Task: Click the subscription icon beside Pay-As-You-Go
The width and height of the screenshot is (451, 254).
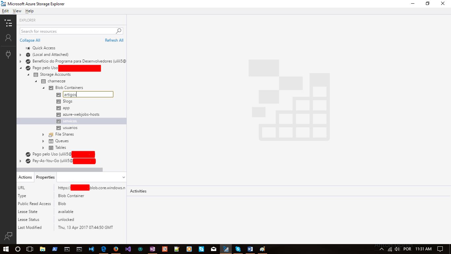Action: (28, 161)
